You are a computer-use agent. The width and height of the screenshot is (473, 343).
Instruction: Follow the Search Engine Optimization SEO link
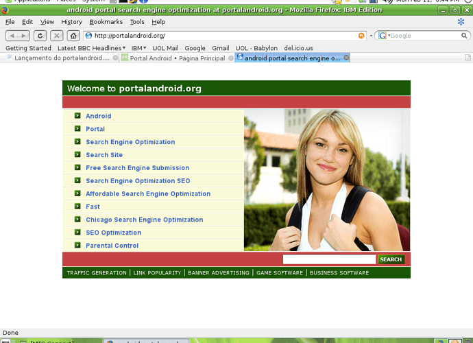(x=138, y=180)
